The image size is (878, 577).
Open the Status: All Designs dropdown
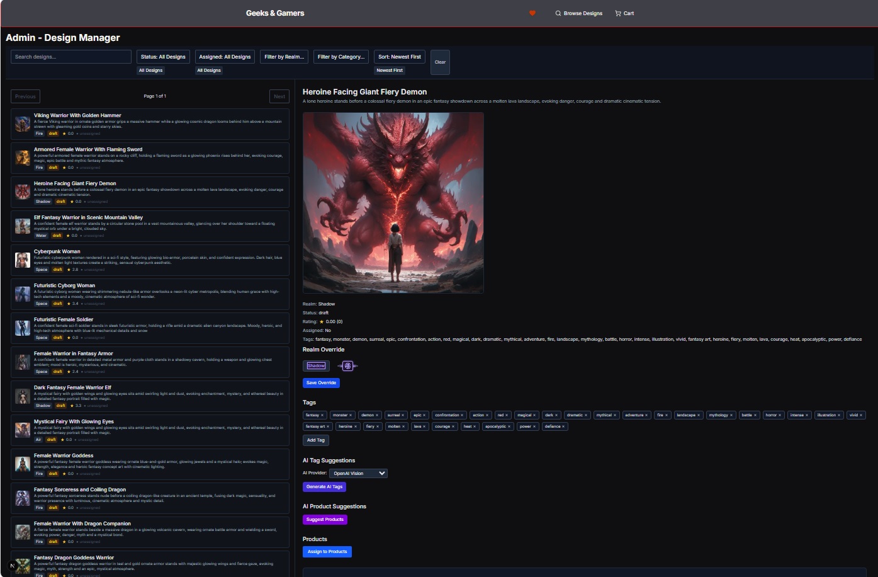point(163,57)
